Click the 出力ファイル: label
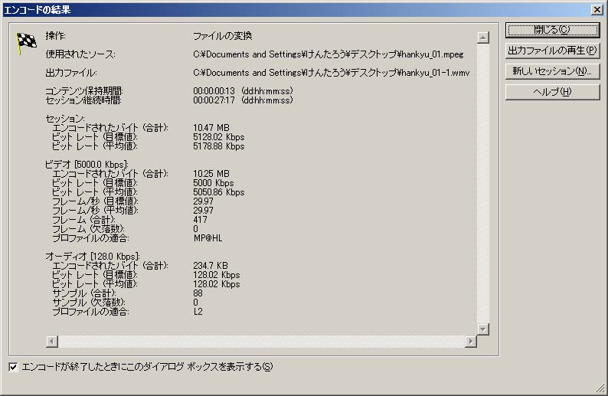The image size is (608, 396). [71, 73]
